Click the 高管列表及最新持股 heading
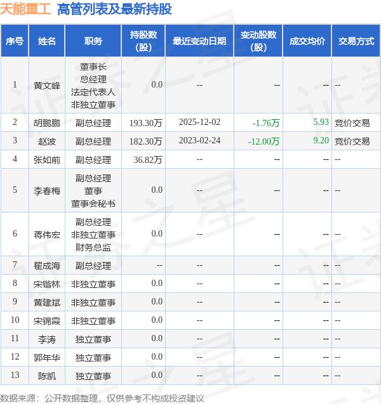 (x=114, y=9)
